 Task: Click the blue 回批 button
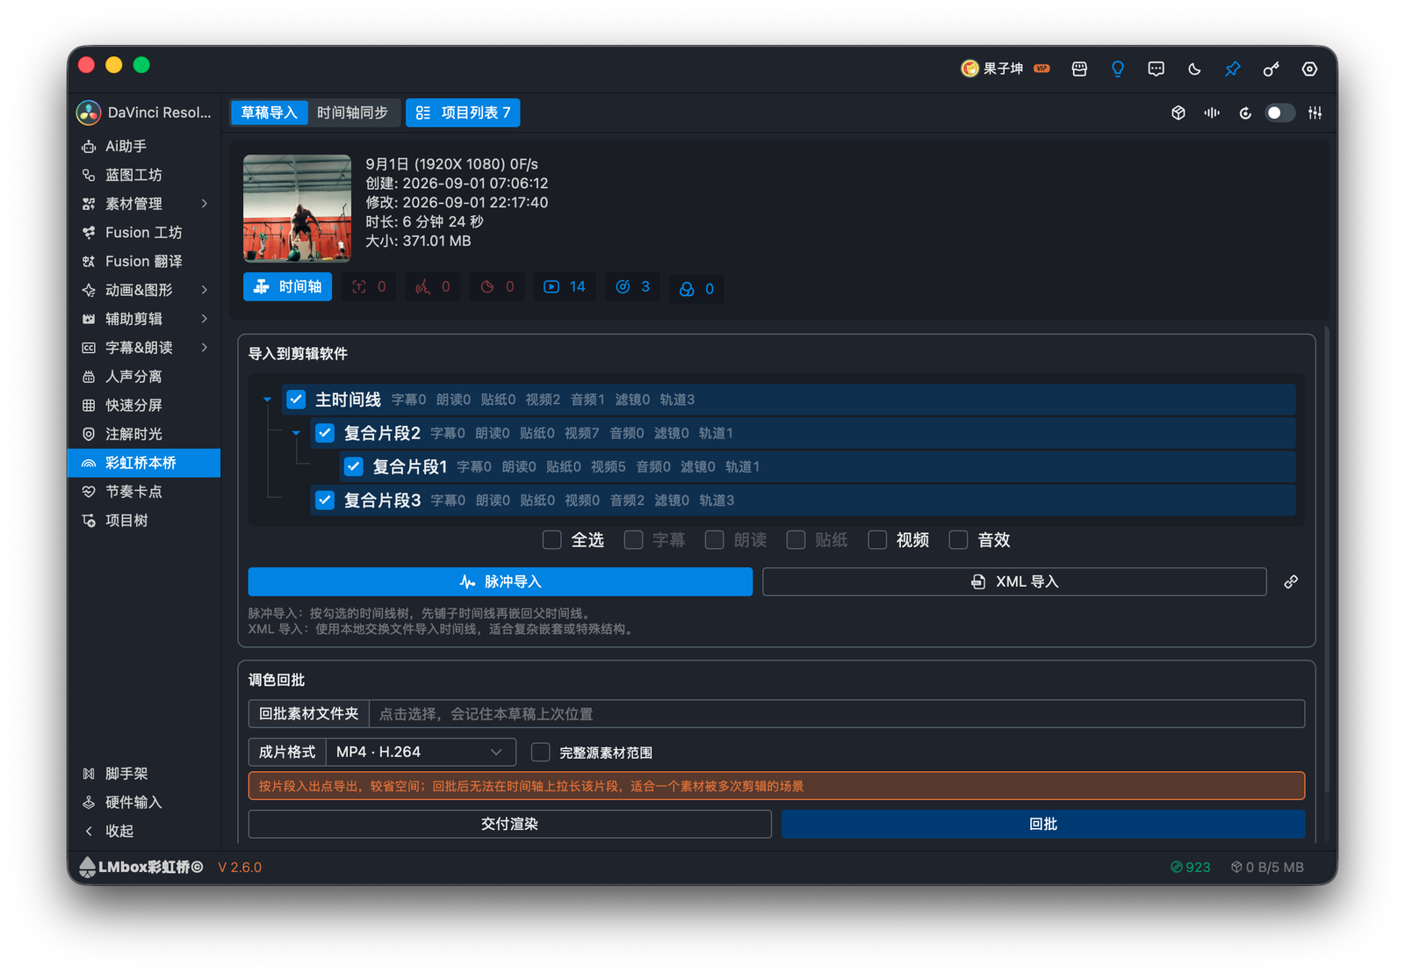[1043, 824]
